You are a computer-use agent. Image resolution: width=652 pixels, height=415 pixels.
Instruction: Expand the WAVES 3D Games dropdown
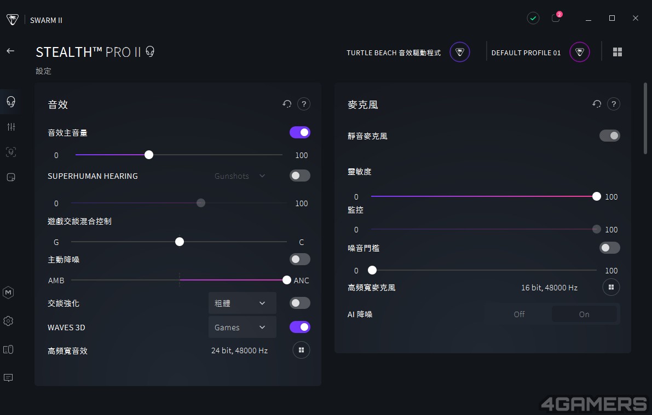(242, 328)
